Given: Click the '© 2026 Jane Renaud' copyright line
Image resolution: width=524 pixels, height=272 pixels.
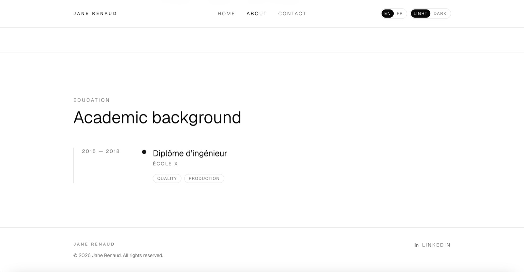Looking at the screenshot, I should coord(118,255).
